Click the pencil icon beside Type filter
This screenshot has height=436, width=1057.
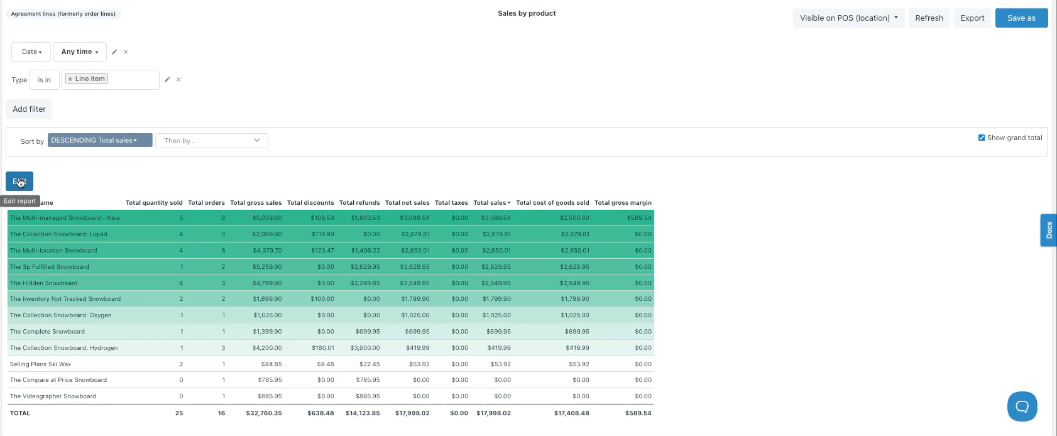[x=167, y=80]
